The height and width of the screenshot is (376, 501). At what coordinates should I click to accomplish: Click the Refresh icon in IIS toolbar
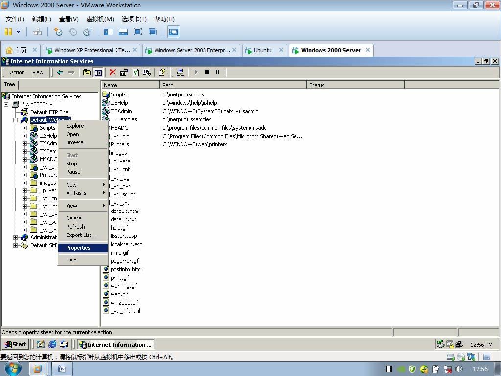tap(136, 72)
